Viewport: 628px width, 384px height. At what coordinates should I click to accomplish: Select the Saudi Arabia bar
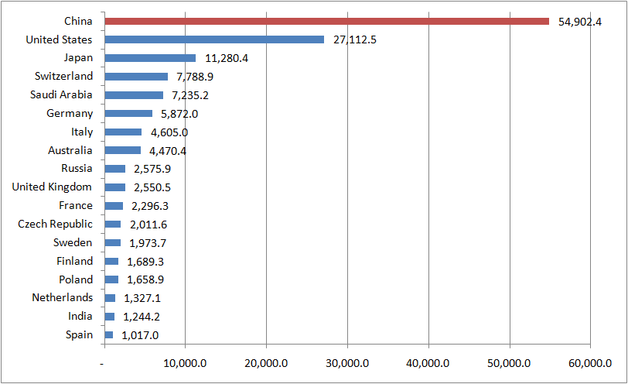134,95
